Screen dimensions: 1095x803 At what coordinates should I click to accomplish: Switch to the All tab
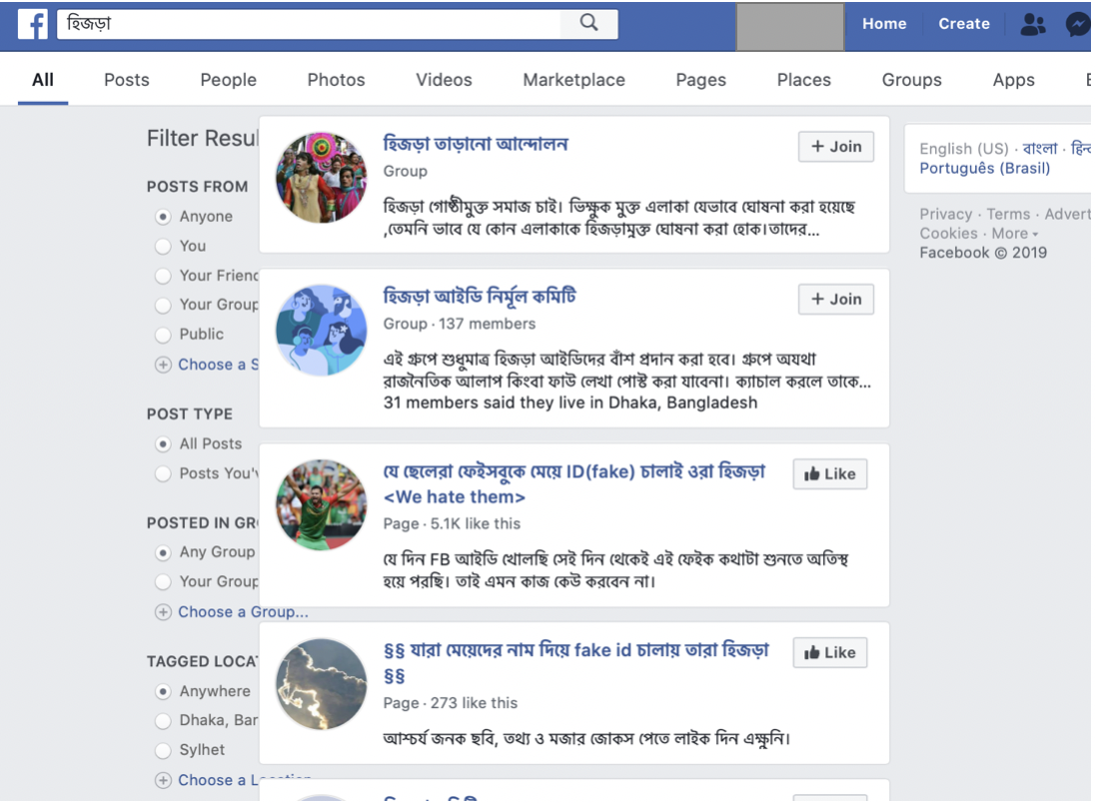pos(43,80)
